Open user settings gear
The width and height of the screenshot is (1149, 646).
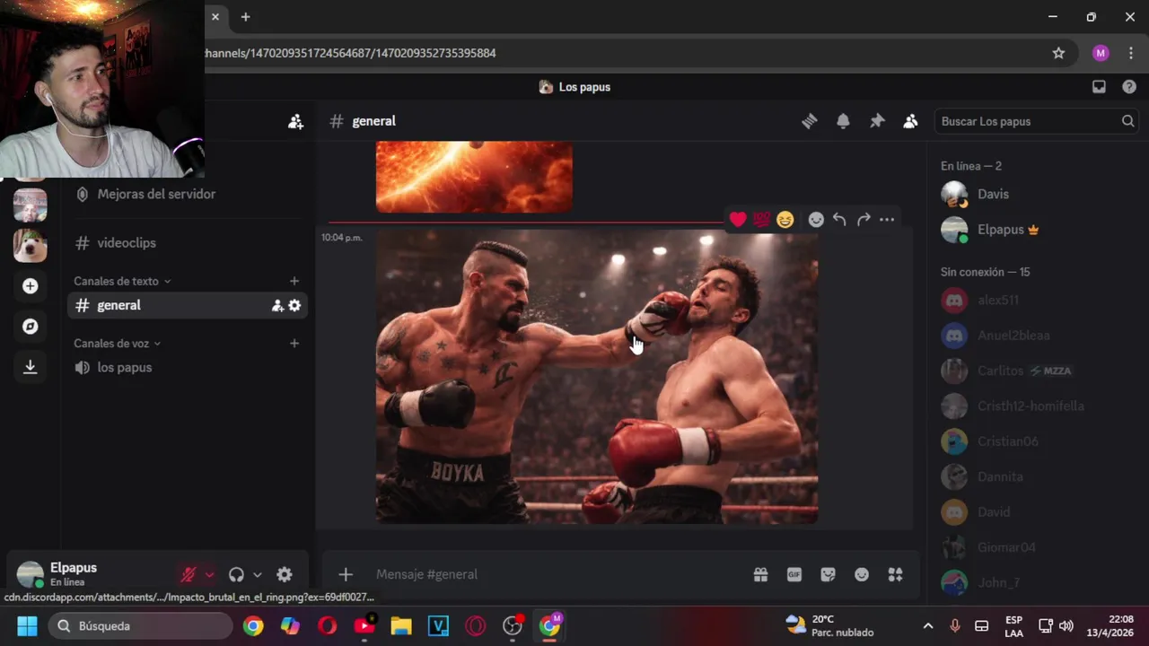285,575
